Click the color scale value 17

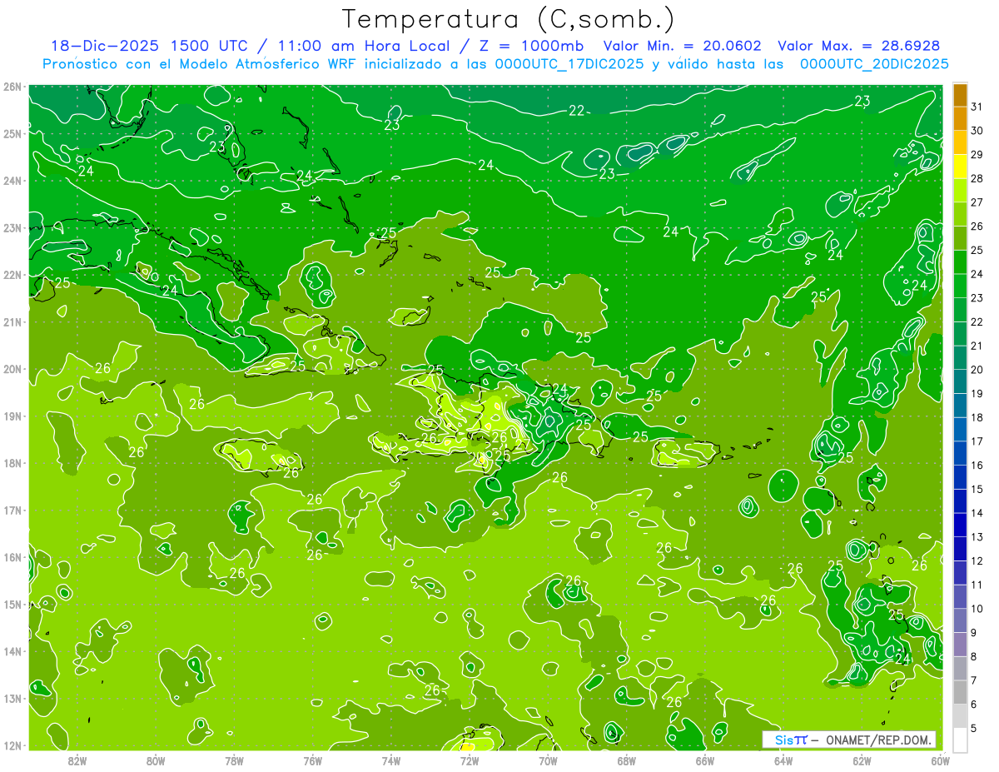977,441
